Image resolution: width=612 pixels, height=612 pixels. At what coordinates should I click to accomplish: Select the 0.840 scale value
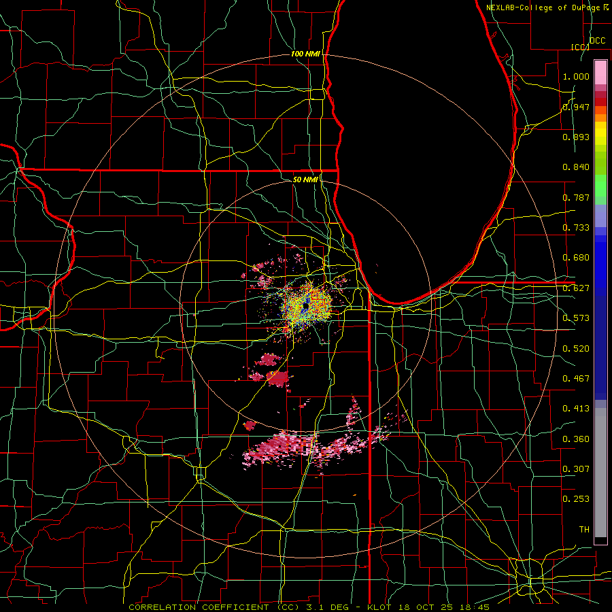[576, 167]
